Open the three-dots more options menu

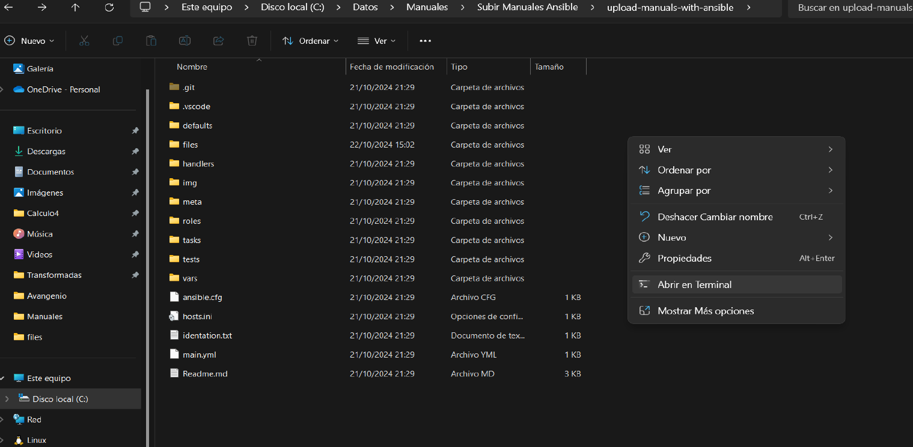[425, 41]
